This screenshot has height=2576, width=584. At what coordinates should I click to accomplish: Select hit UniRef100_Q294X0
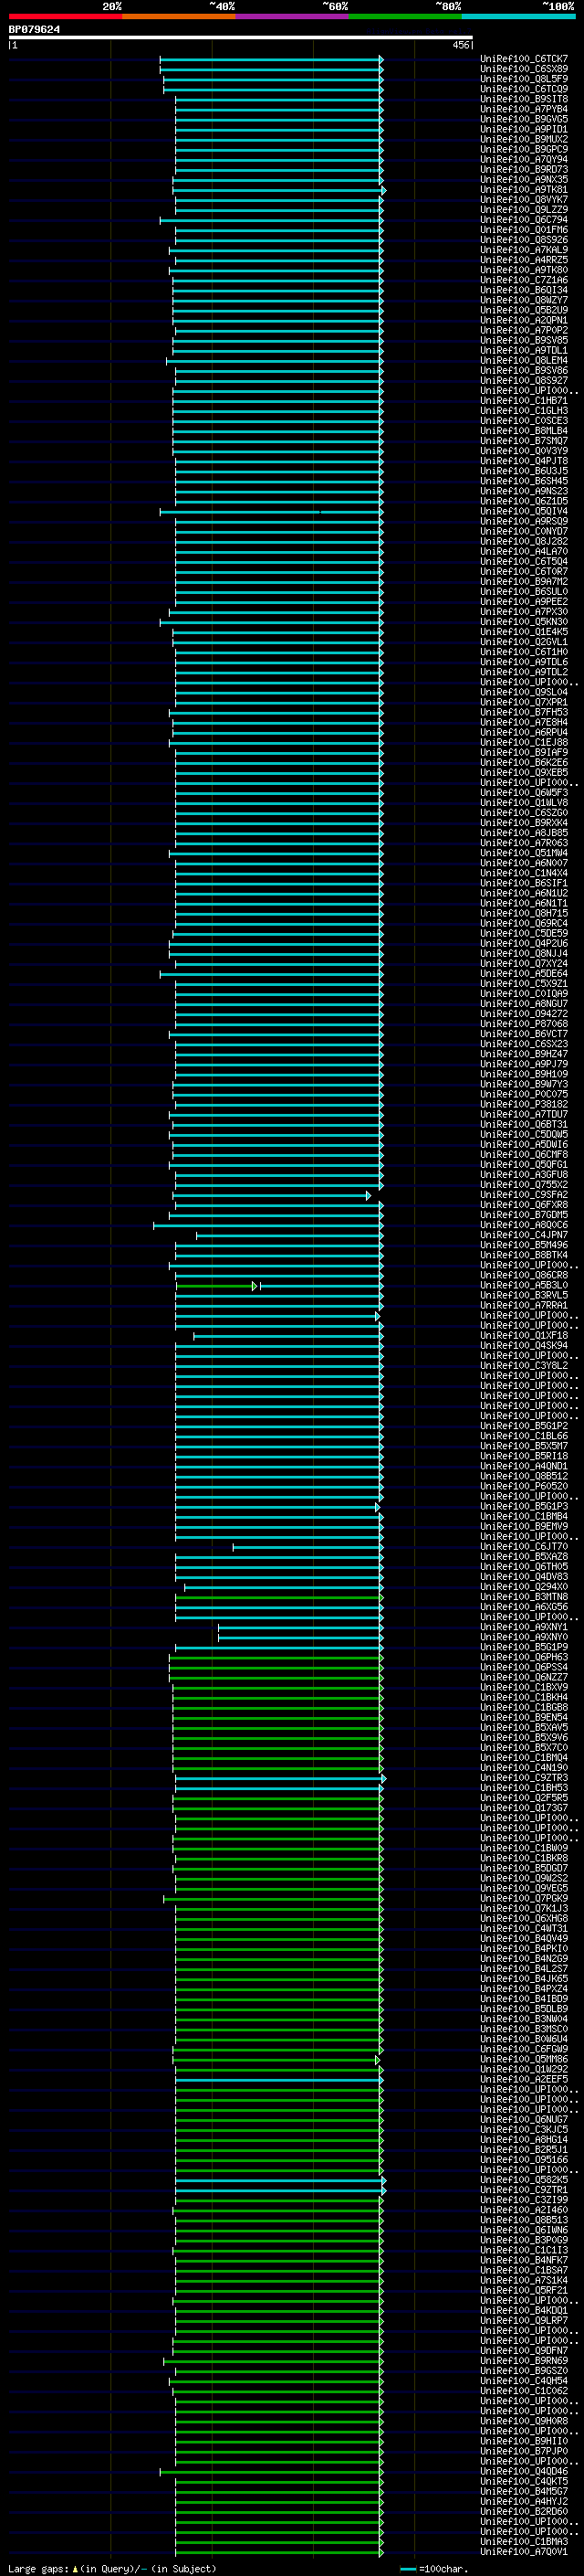pos(524,1587)
